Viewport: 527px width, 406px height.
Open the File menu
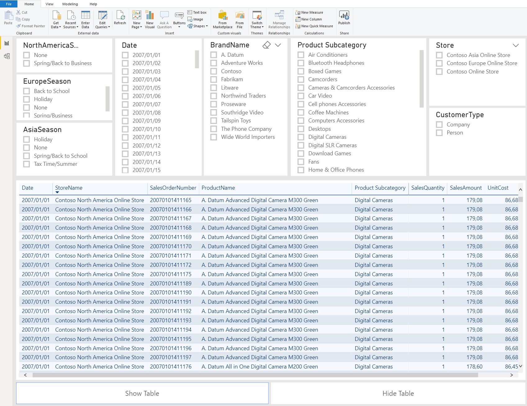[9, 4]
